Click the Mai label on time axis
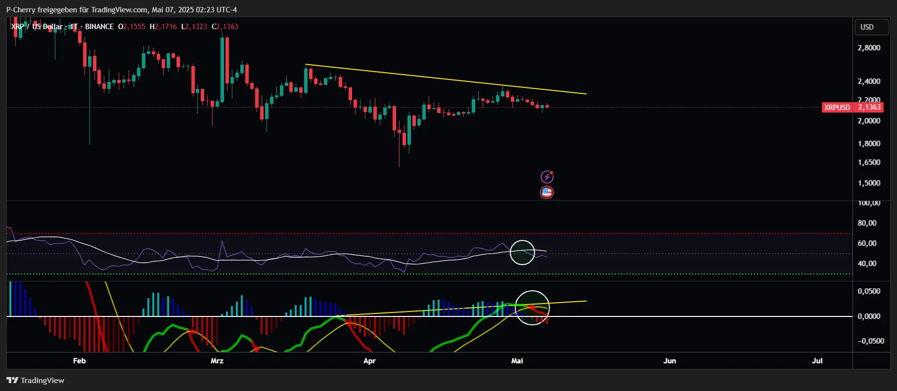Screen dimensions: 897x391 click(x=517, y=361)
